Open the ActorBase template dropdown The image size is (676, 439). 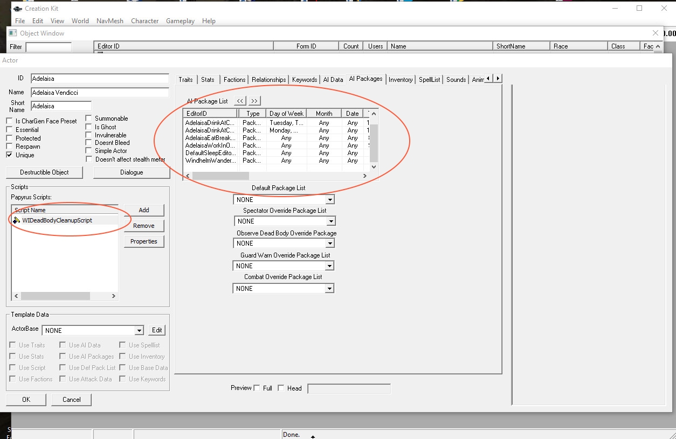[x=139, y=331]
